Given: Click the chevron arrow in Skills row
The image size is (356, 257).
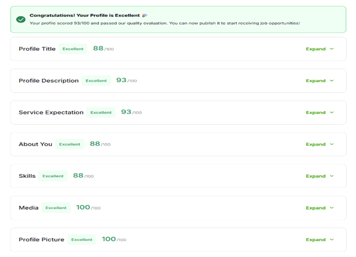Looking at the screenshot, I should pos(332,176).
